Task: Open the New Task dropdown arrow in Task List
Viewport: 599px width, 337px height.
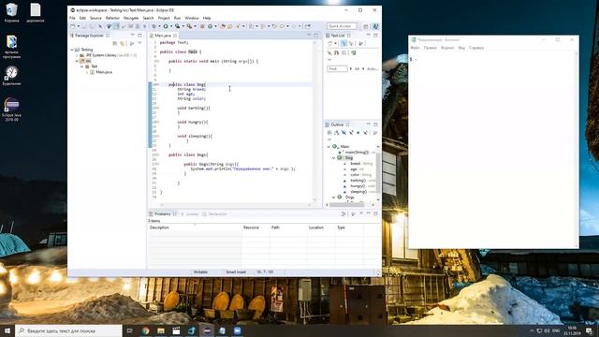Action: pos(335,43)
